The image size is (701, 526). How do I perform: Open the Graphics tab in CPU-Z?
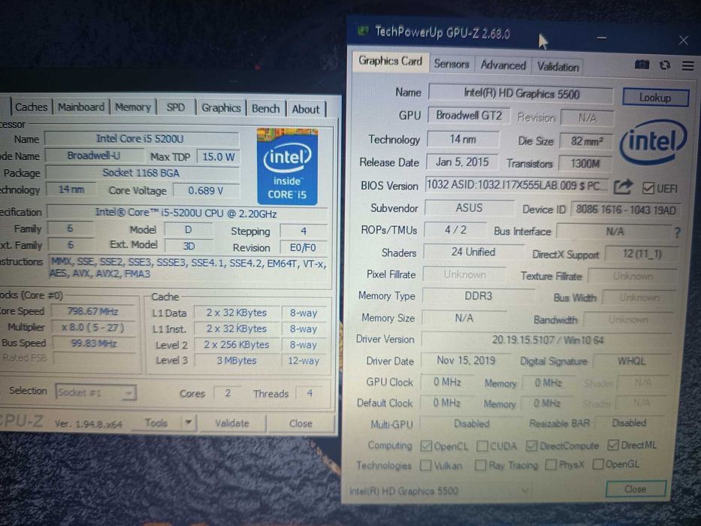point(222,107)
